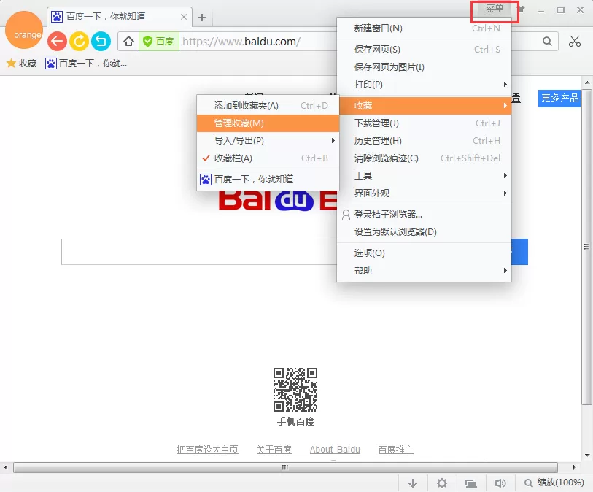Screen dimensions: 593x492
Task: Choose 保存网页(S) from menu
Action: (424, 50)
